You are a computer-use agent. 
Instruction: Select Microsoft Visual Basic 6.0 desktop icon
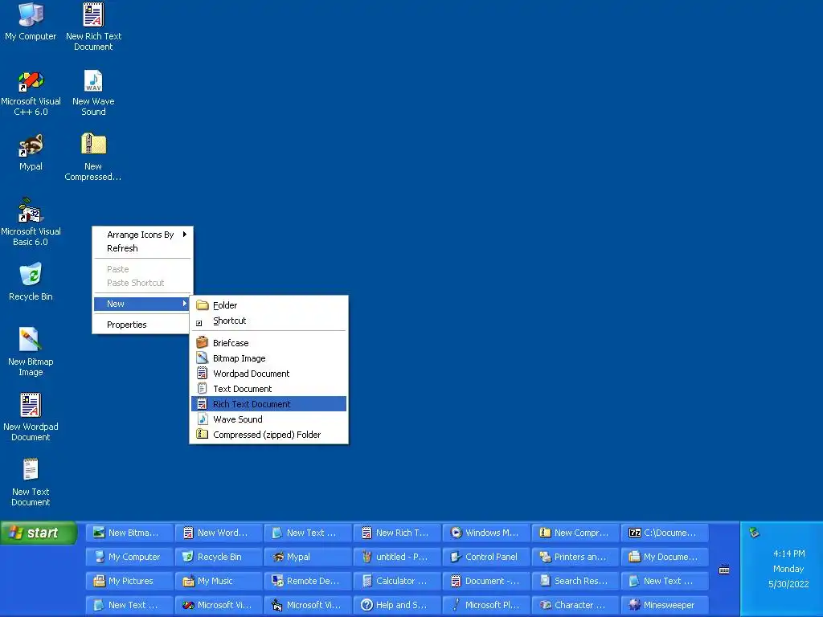[x=31, y=222]
